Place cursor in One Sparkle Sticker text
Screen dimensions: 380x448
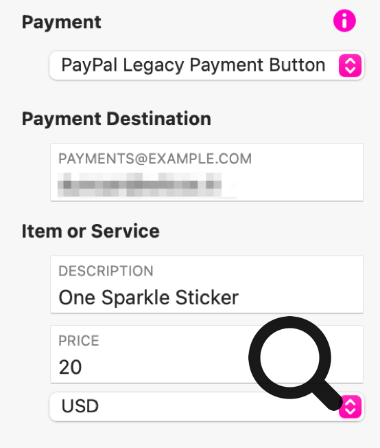(x=148, y=298)
